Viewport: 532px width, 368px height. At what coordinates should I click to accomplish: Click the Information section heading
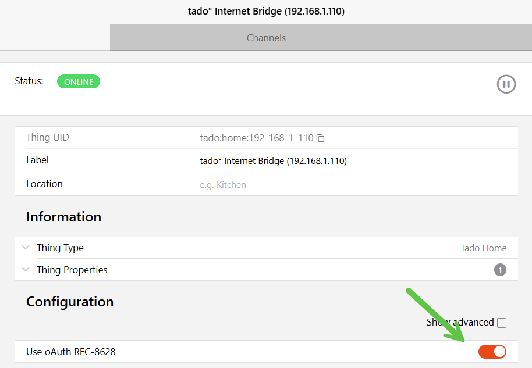tap(63, 217)
